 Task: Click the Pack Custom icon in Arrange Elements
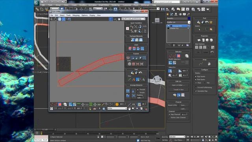point(128,91)
